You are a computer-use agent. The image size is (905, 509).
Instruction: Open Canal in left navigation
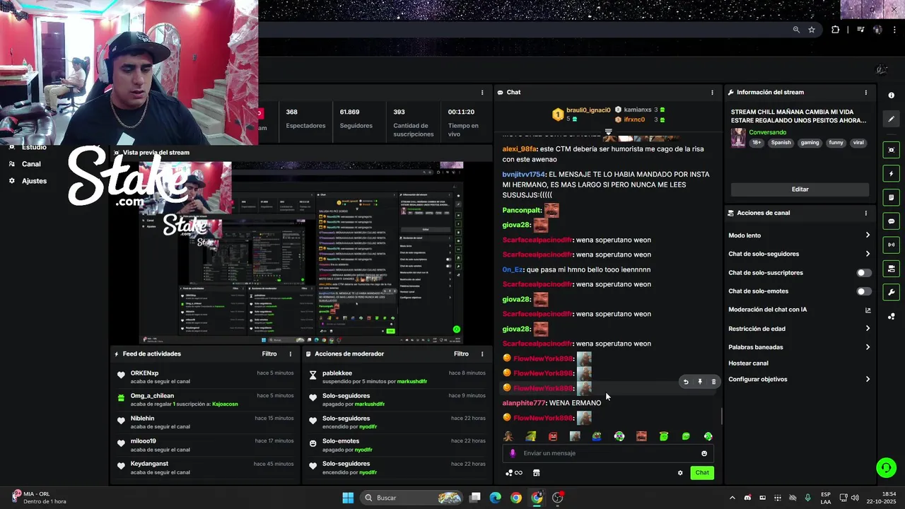pyautogui.click(x=31, y=164)
